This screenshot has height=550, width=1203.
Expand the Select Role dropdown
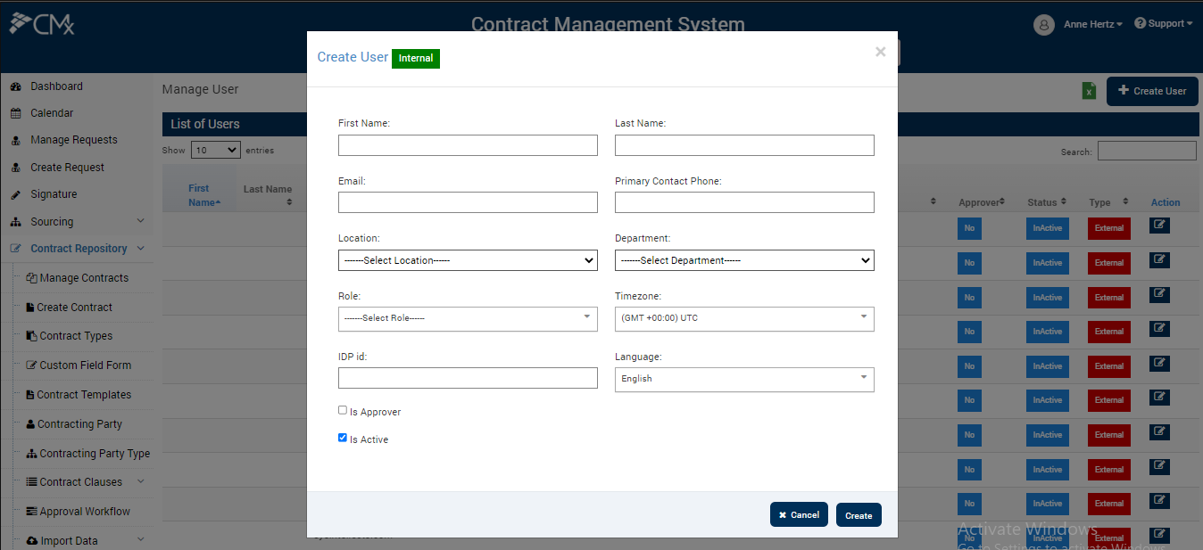click(468, 318)
